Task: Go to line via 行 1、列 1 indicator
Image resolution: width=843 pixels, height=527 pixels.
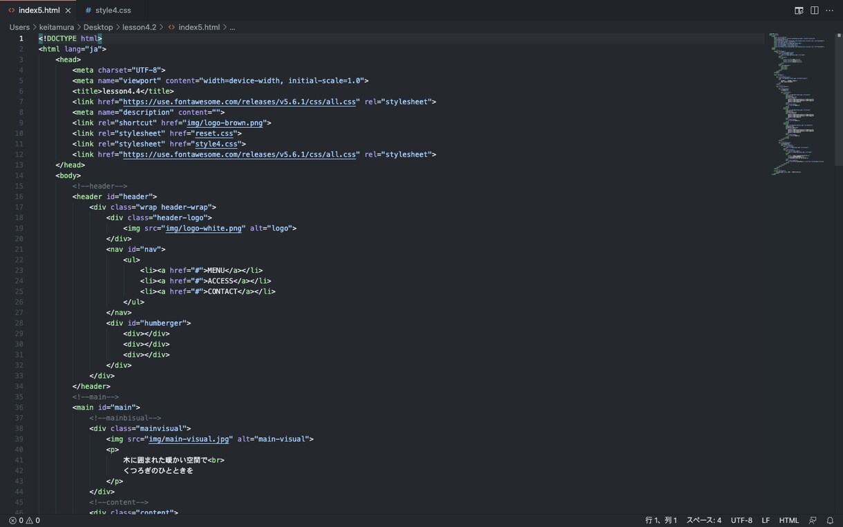Action: (x=661, y=520)
